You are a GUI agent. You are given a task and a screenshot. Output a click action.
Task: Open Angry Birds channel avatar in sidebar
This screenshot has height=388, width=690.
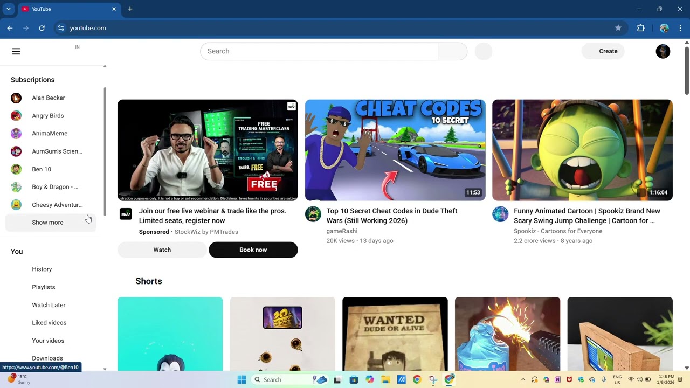pos(16,116)
